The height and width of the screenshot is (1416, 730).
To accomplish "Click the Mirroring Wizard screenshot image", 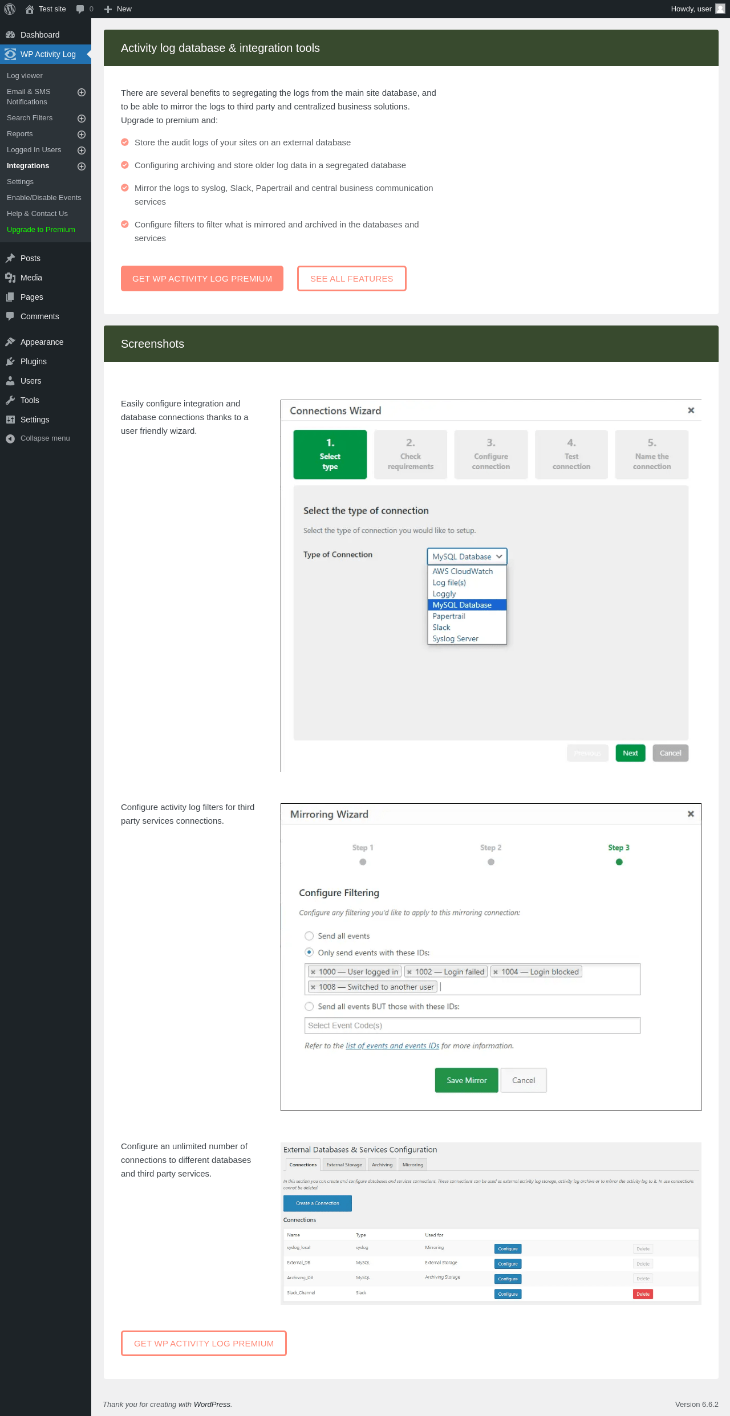I will (x=490, y=957).
